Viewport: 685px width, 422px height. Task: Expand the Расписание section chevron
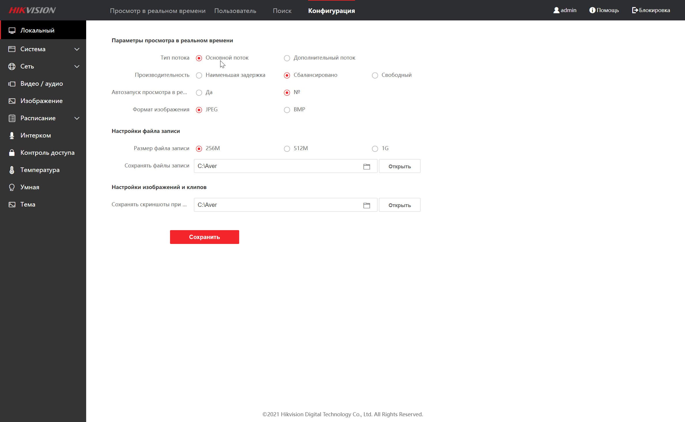click(77, 118)
